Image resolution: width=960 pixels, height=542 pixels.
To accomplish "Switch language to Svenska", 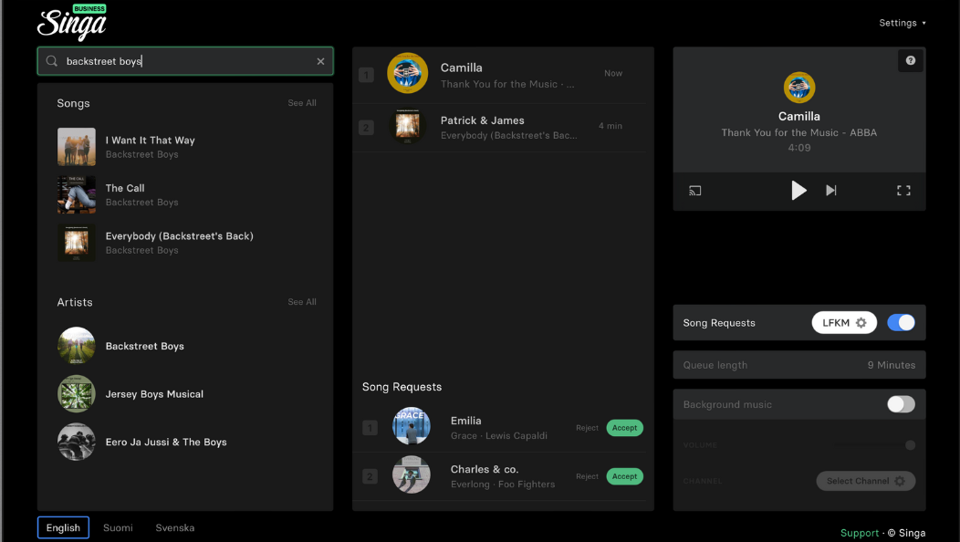I will pos(175,528).
